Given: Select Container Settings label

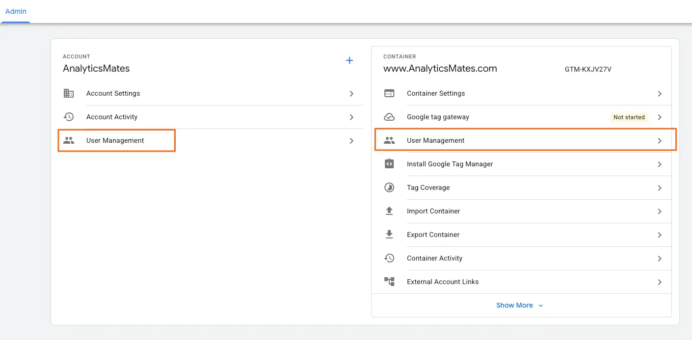Looking at the screenshot, I should point(436,93).
